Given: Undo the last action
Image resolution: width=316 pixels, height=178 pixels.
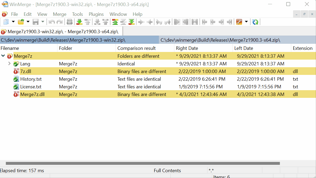Looking at the screenshot, I should click(51, 22).
